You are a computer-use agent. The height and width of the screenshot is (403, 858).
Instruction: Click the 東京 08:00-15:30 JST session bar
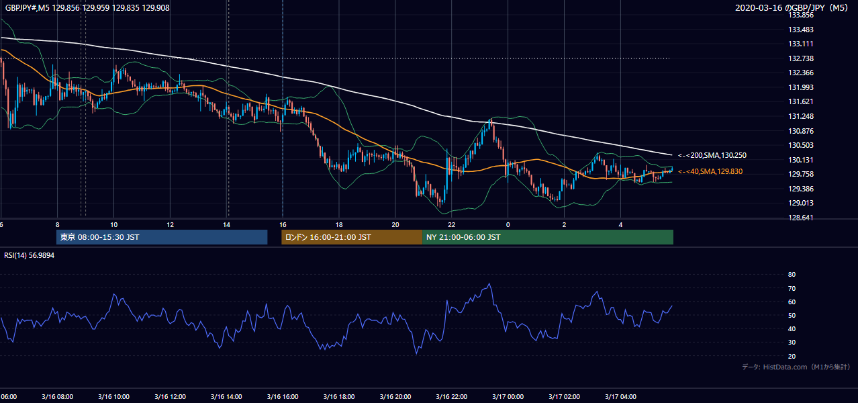(162, 237)
